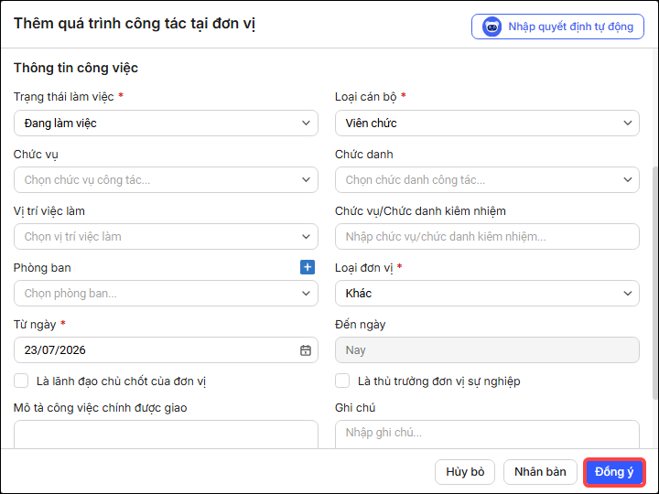This screenshot has width=659, height=494.
Task: Open the Loại cán bộ dropdown
Action: coord(487,123)
